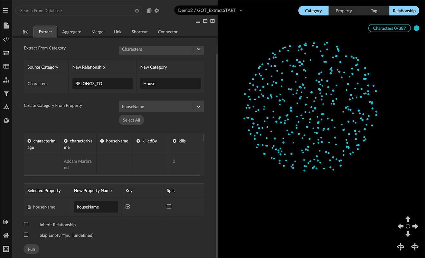Check the Inherit Relationship checkbox
425x258 pixels.
click(x=26, y=224)
